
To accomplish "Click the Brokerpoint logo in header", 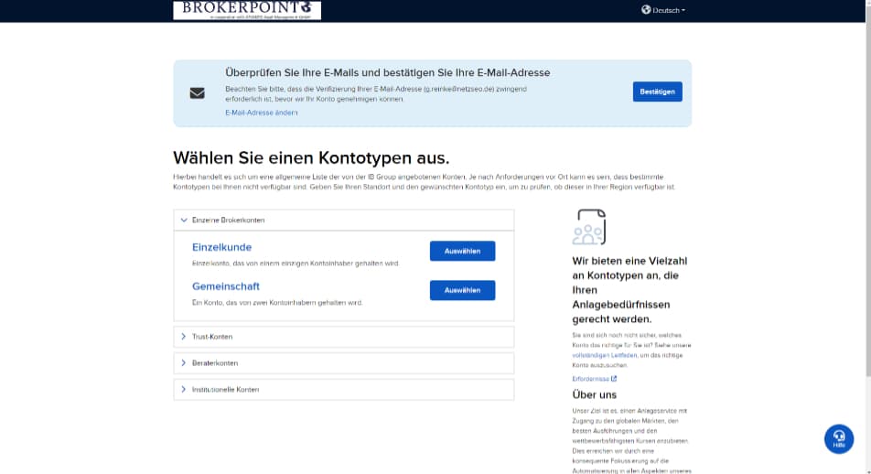I will tap(247, 10).
